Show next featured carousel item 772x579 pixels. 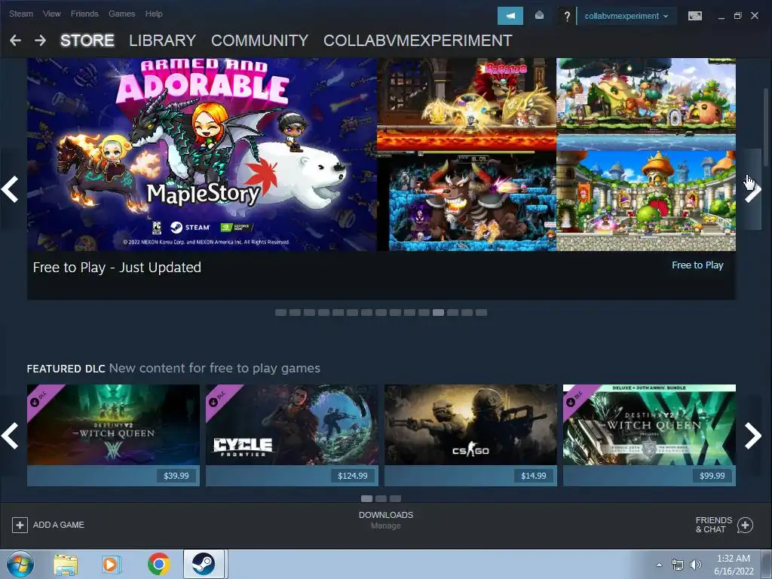click(x=753, y=189)
